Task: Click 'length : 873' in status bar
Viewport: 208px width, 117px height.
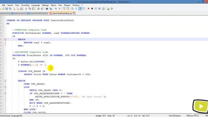Action: tap(101, 116)
